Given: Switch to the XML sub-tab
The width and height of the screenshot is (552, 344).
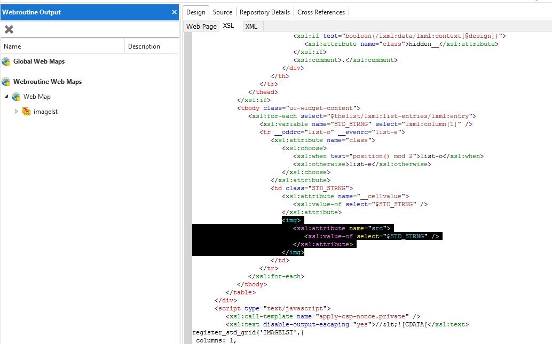Looking at the screenshot, I should [x=251, y=26].
